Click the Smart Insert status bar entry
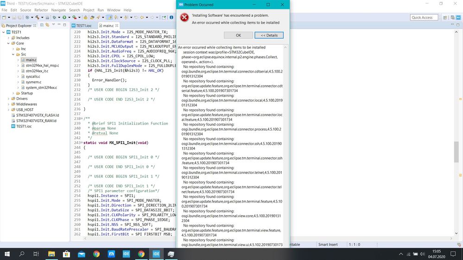The image size is (463, 260). pyautogui.click(x=328, y=245)
